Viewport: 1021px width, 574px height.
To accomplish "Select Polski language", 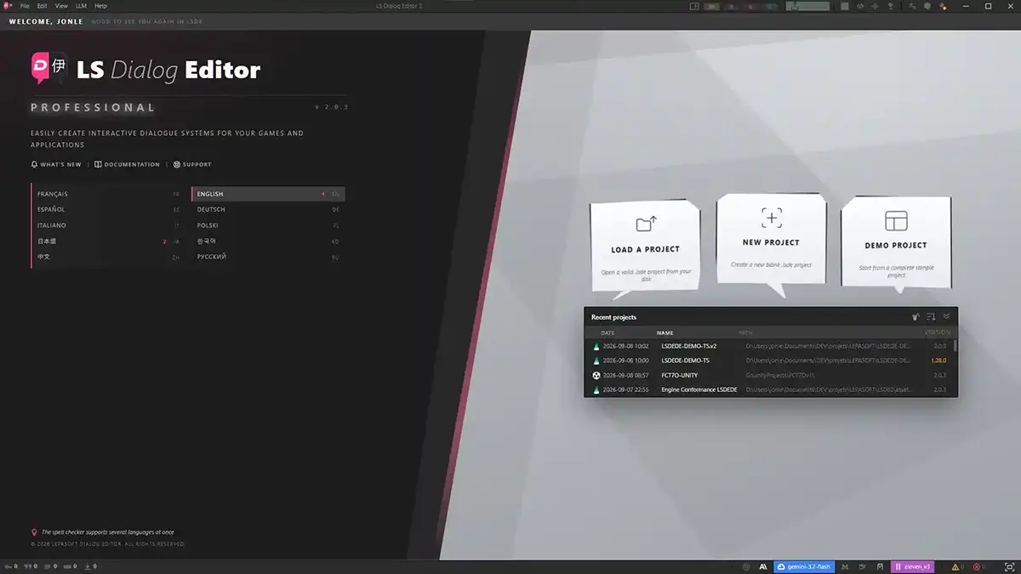I will point(268,225).
